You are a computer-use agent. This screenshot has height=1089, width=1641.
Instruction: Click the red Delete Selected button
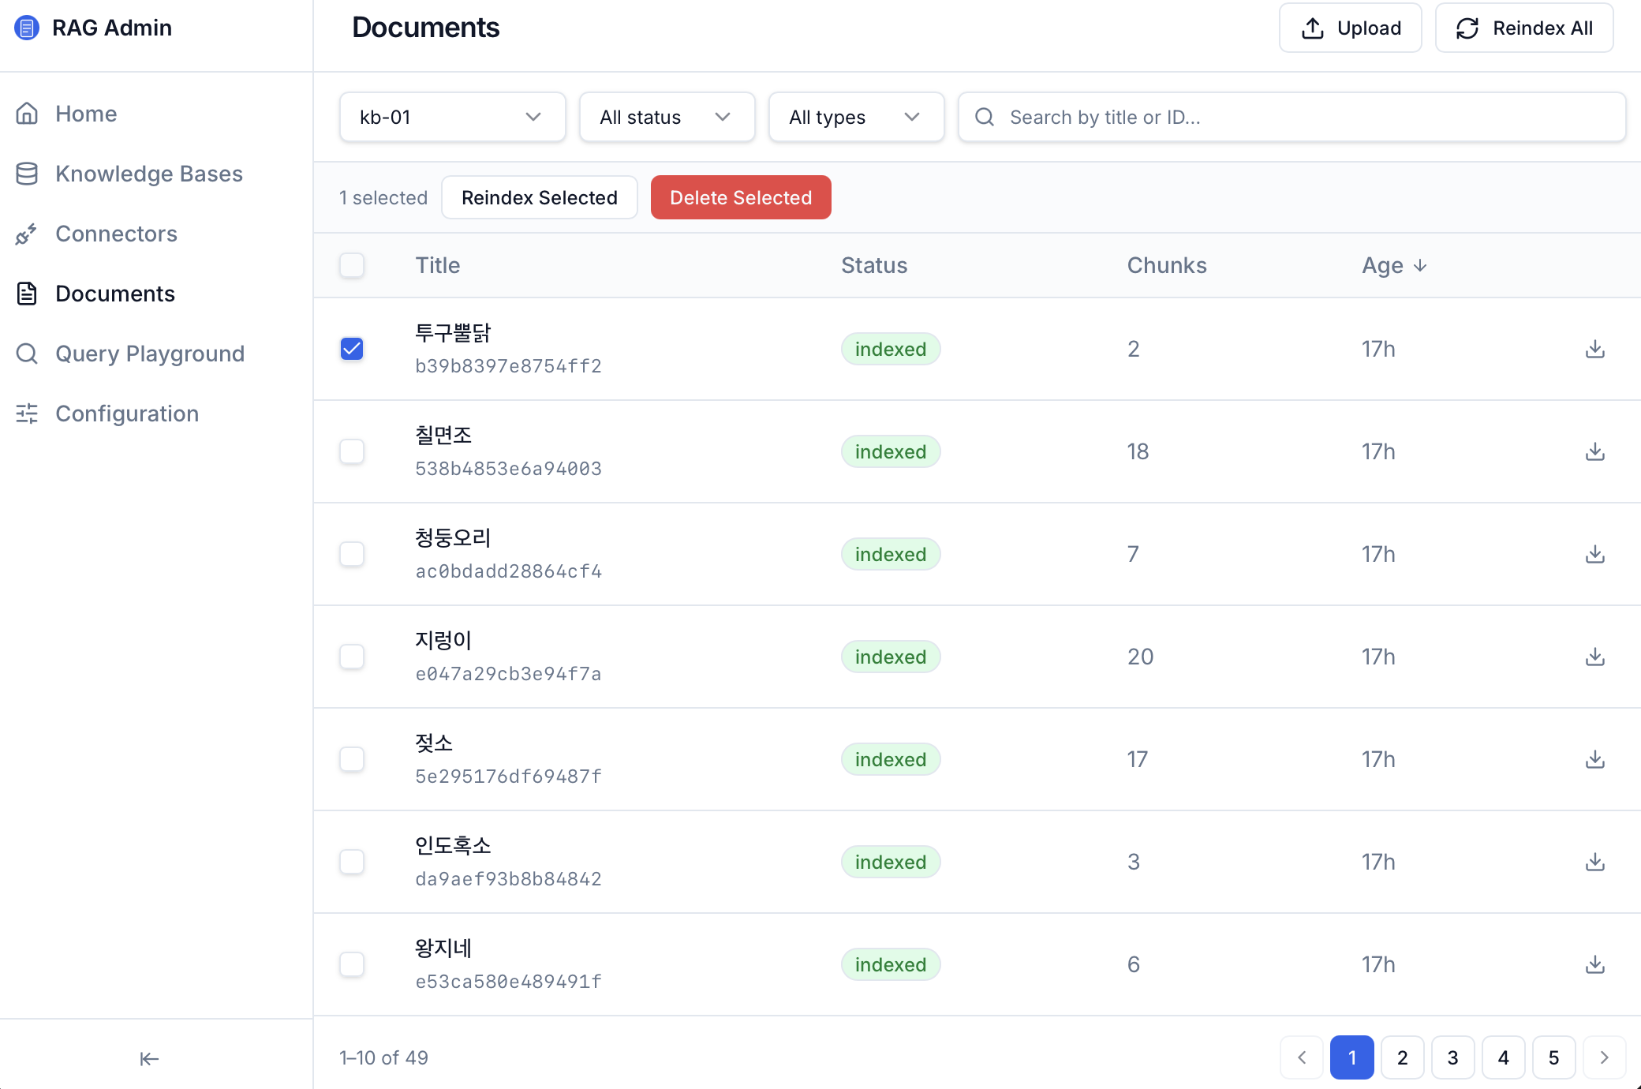741,197
